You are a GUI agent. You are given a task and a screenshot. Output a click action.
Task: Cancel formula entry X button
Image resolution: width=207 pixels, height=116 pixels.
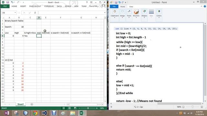24,13
